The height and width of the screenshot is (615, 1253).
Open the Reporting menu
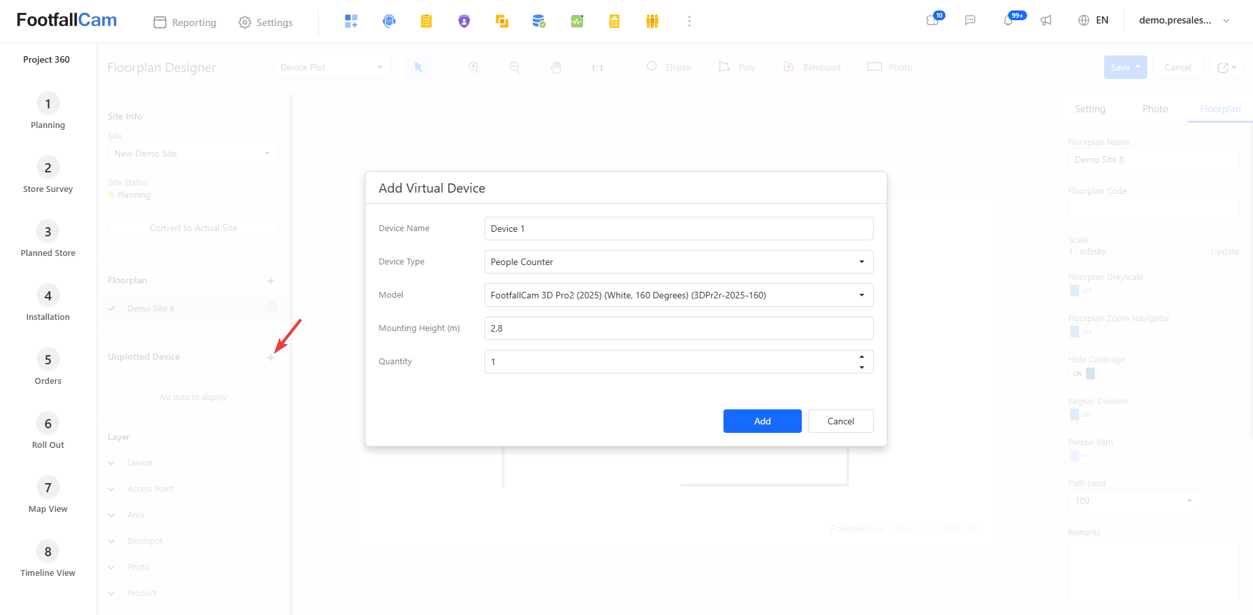pos(185,22)
